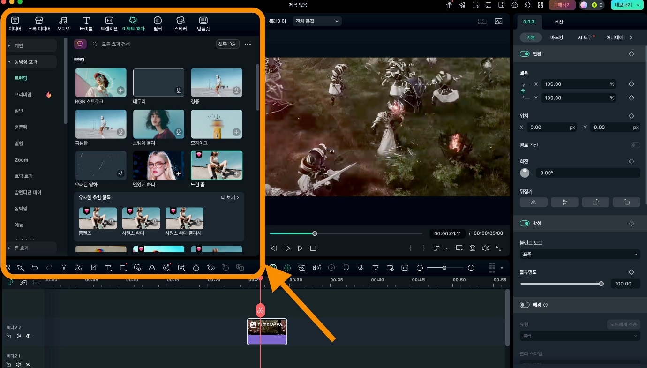The height and width of the screenshot is (368, 647).
Task: Click the microphone voiceover icon
Action: click(361, 268)
